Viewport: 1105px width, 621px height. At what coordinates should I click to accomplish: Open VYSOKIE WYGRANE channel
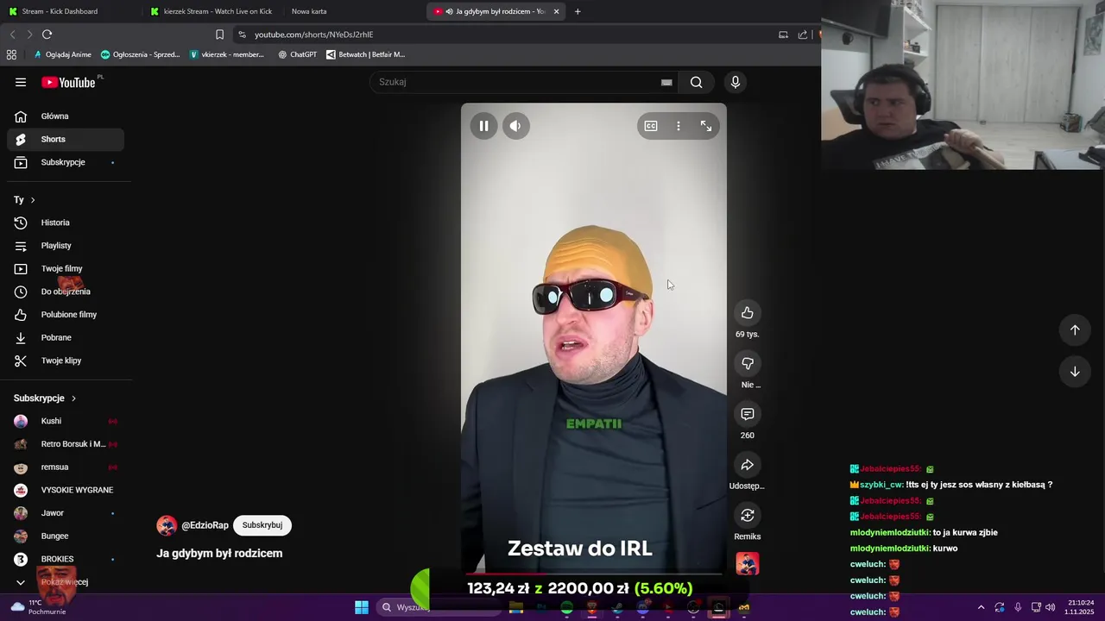tap(66, 490)
